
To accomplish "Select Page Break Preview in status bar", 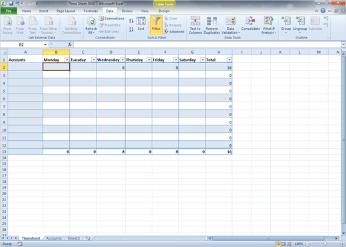I will coord(289,244).
